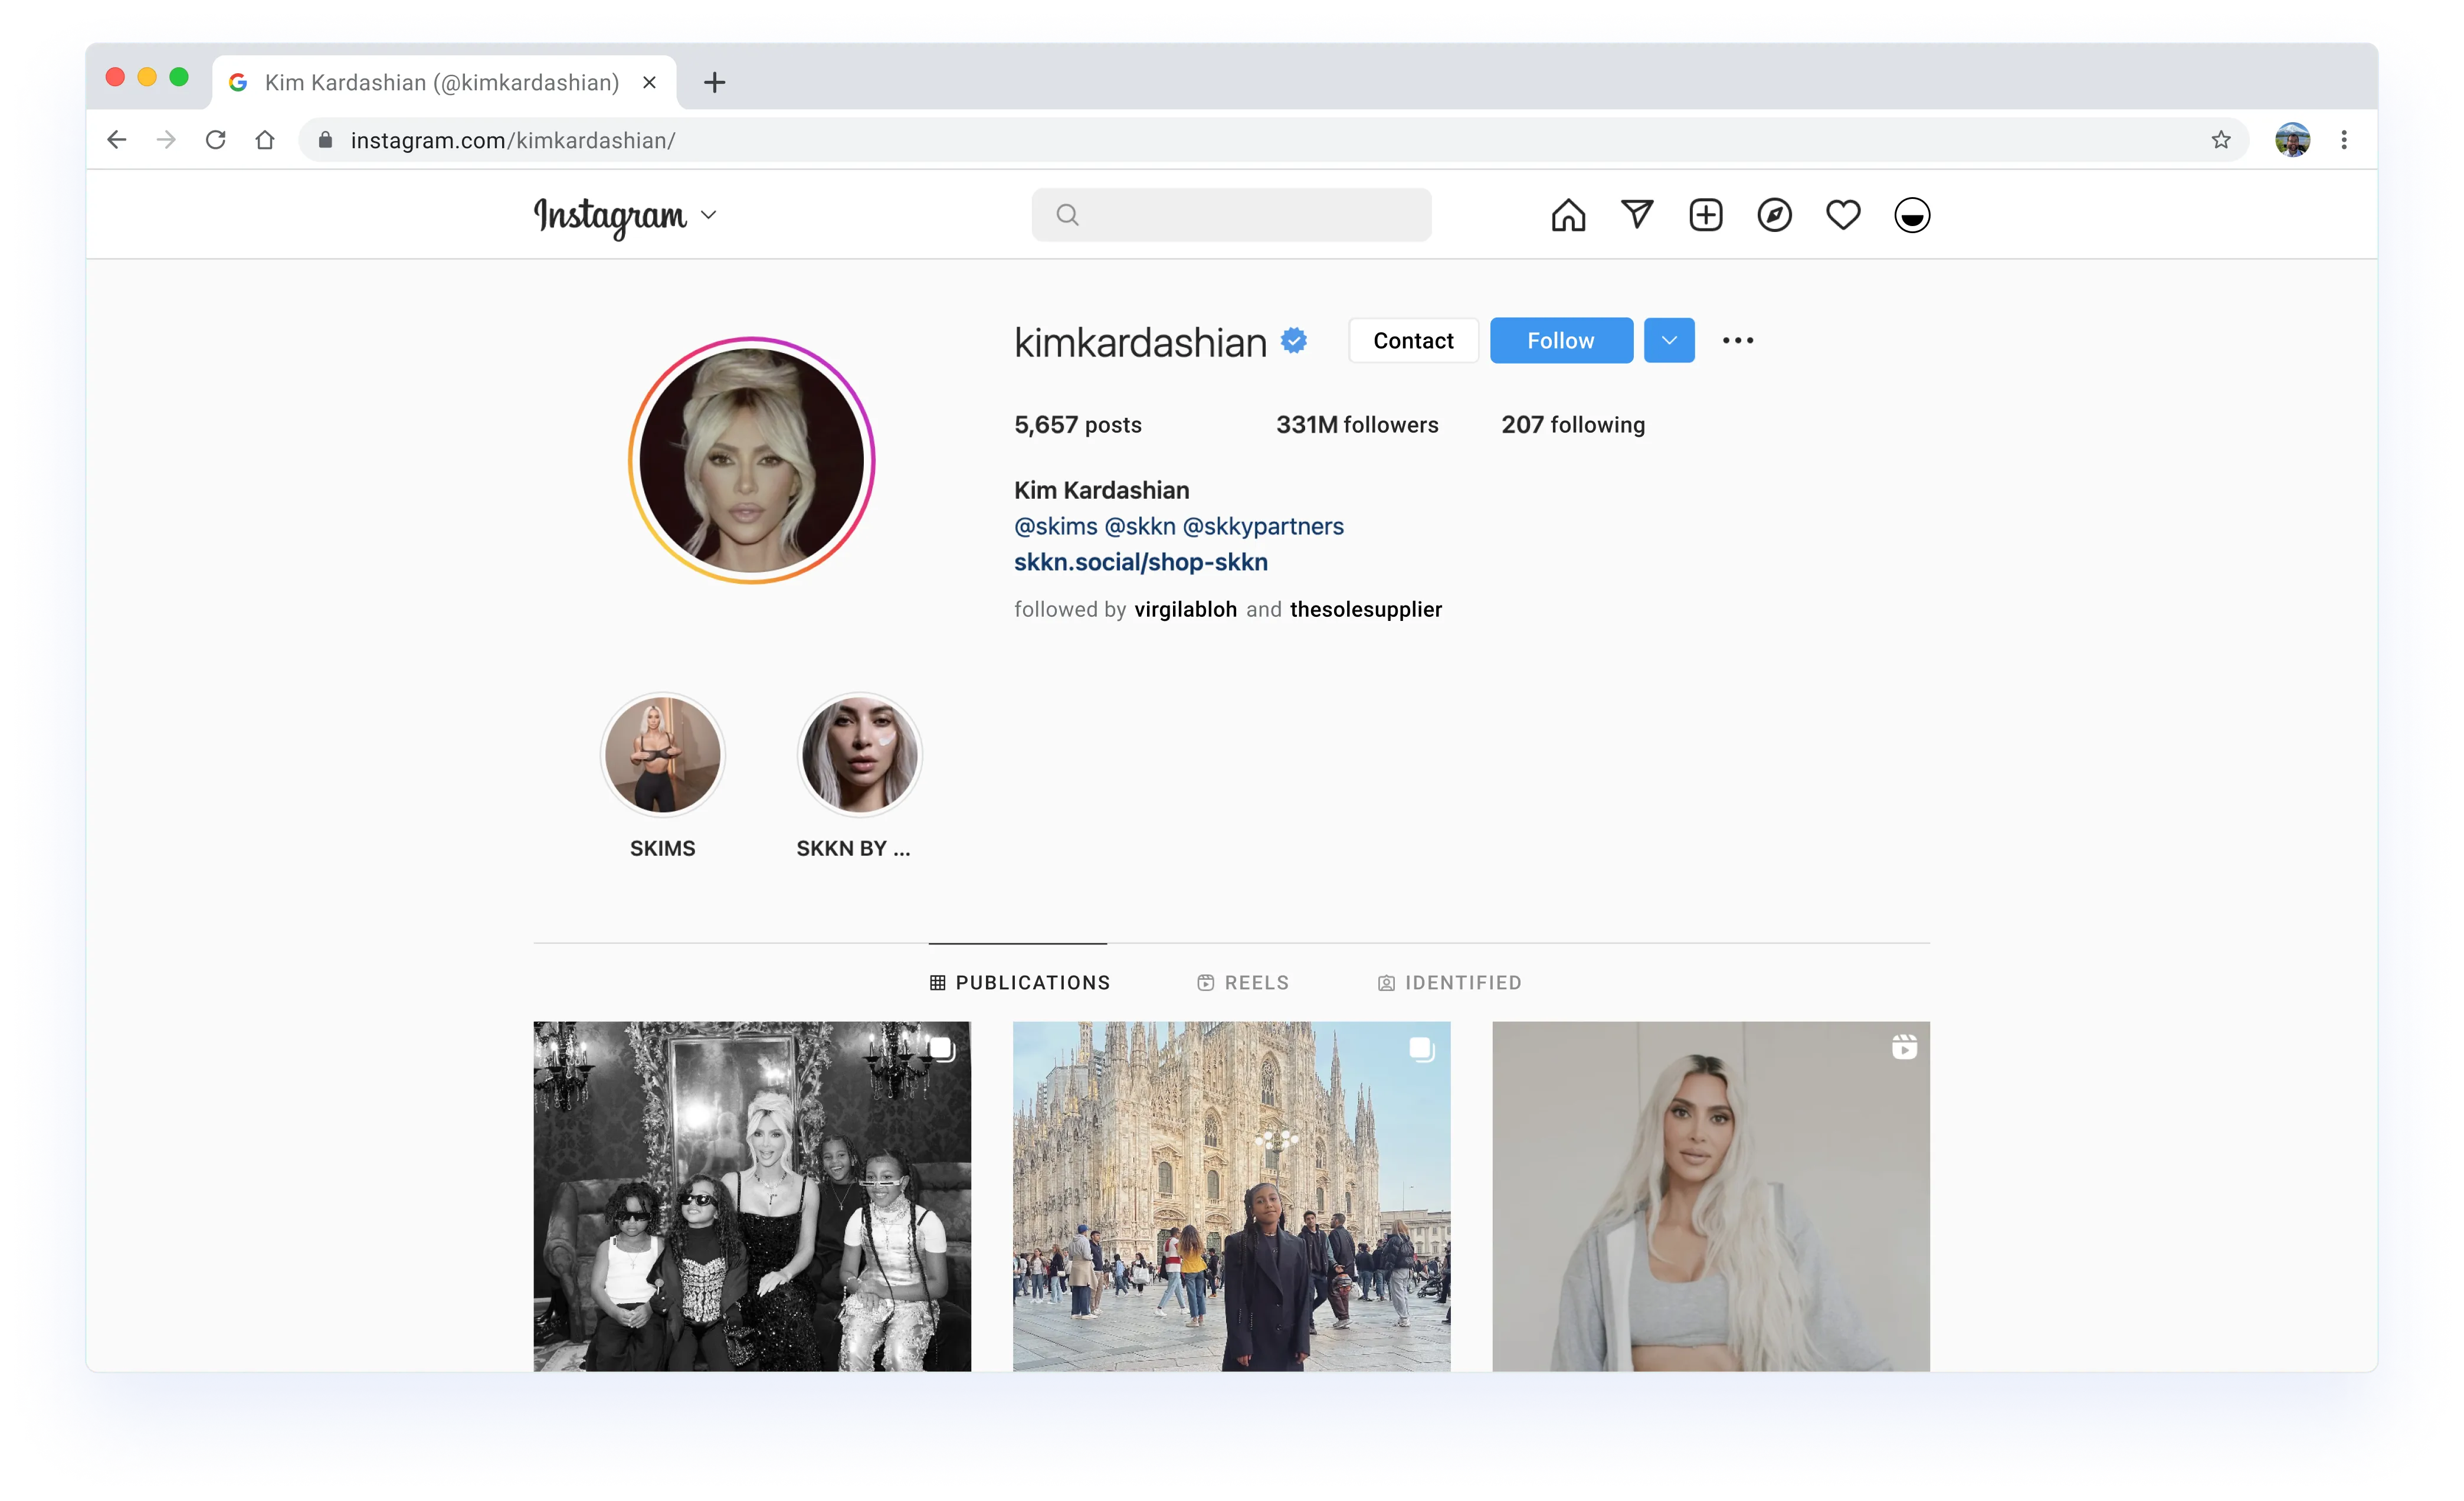
Task: Open the Explore compass icon
Action: (1774, 215)
